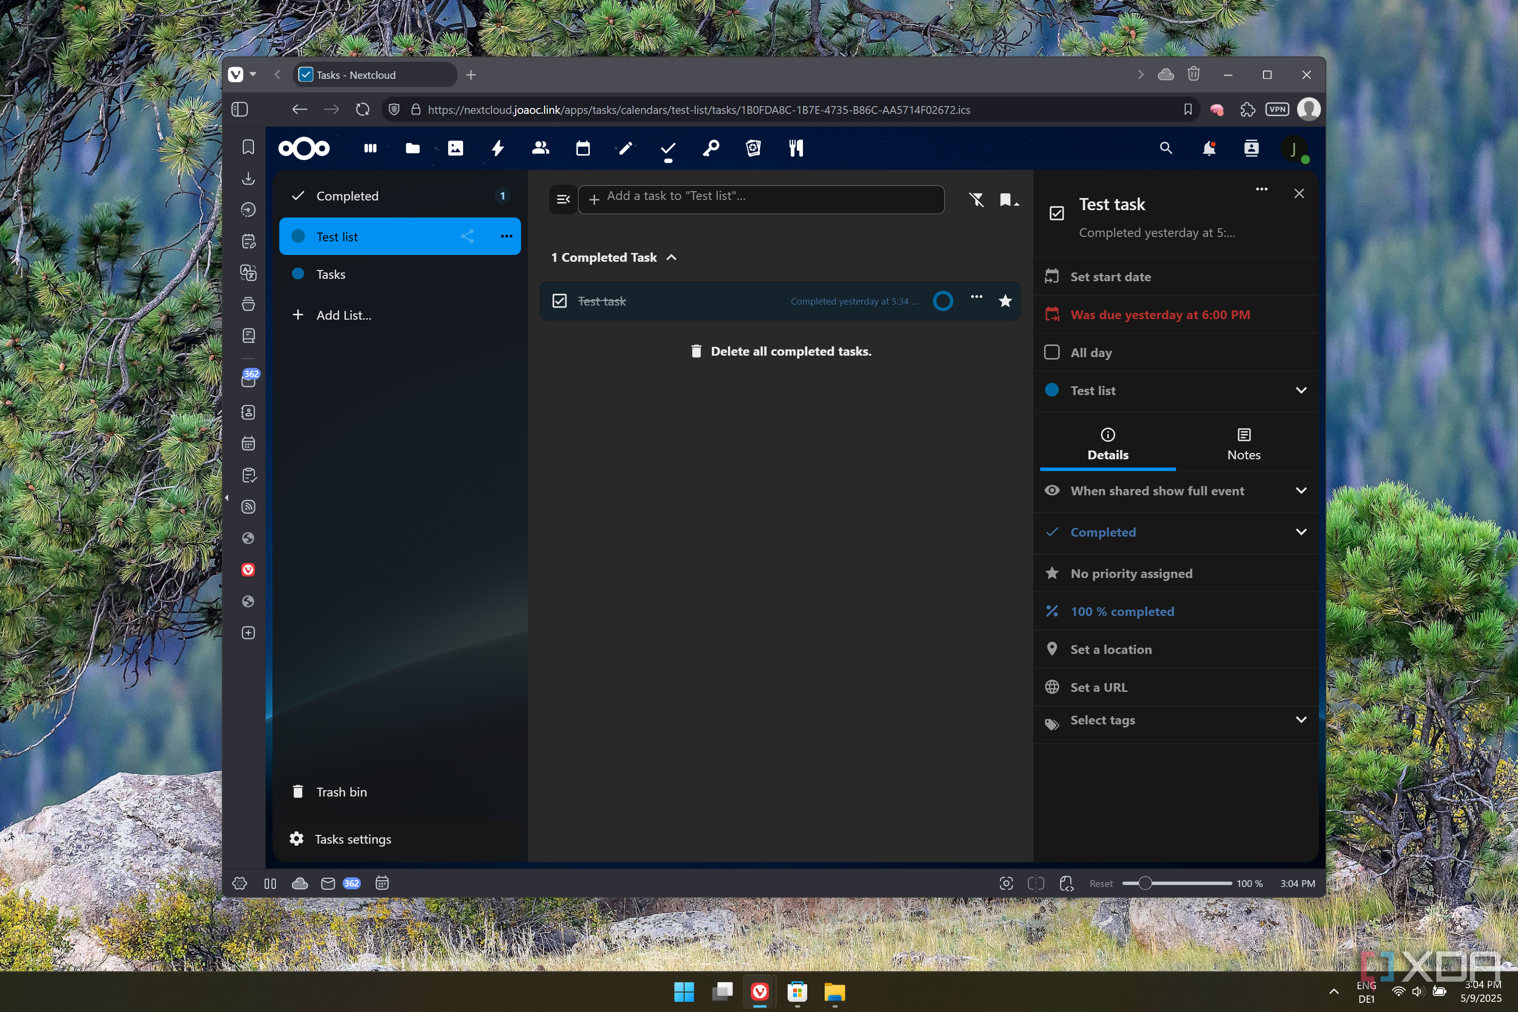Expand When shared show full event dropdown
Viewport: 1518px width, 1012px height.
[1301, 490]
